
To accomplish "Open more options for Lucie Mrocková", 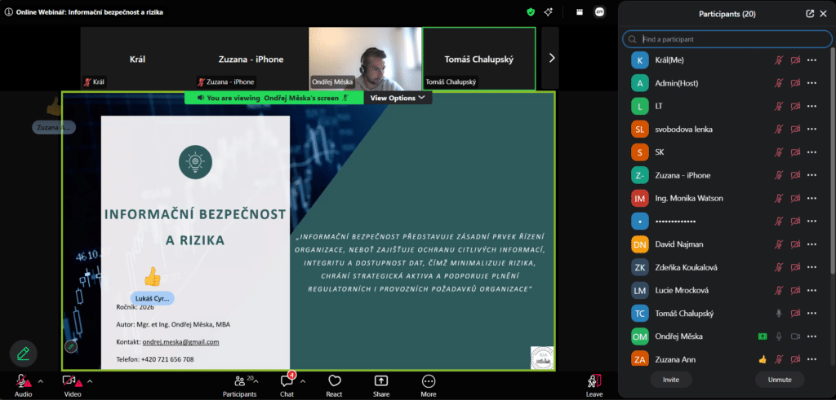I will (812, 290).
